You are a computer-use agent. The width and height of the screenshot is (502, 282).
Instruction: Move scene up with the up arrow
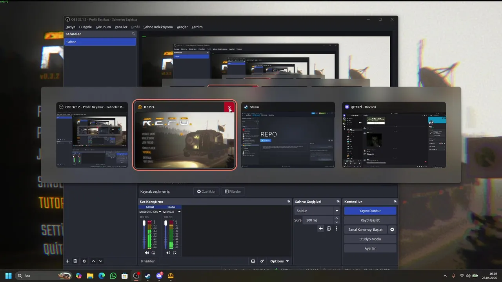point(93,261)
